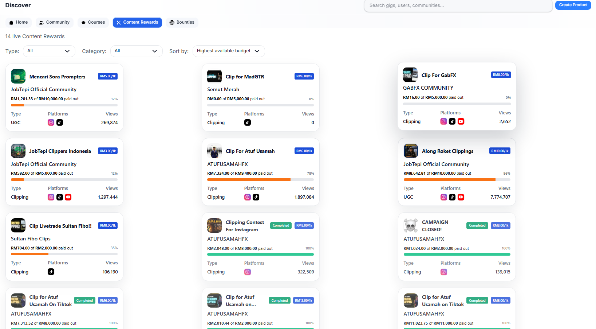Click Completed badge on Clipping Contest For Instagram
596x329 pixels.
(x=281, y=226)
